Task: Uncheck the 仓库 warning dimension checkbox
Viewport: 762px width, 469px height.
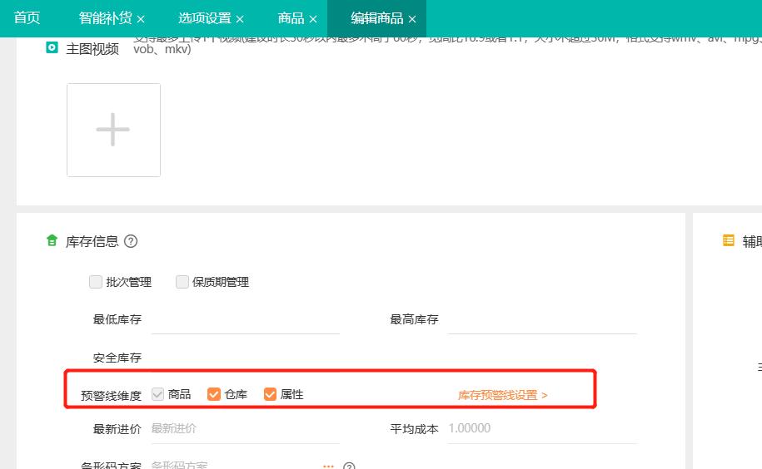Action: point(214,394)
